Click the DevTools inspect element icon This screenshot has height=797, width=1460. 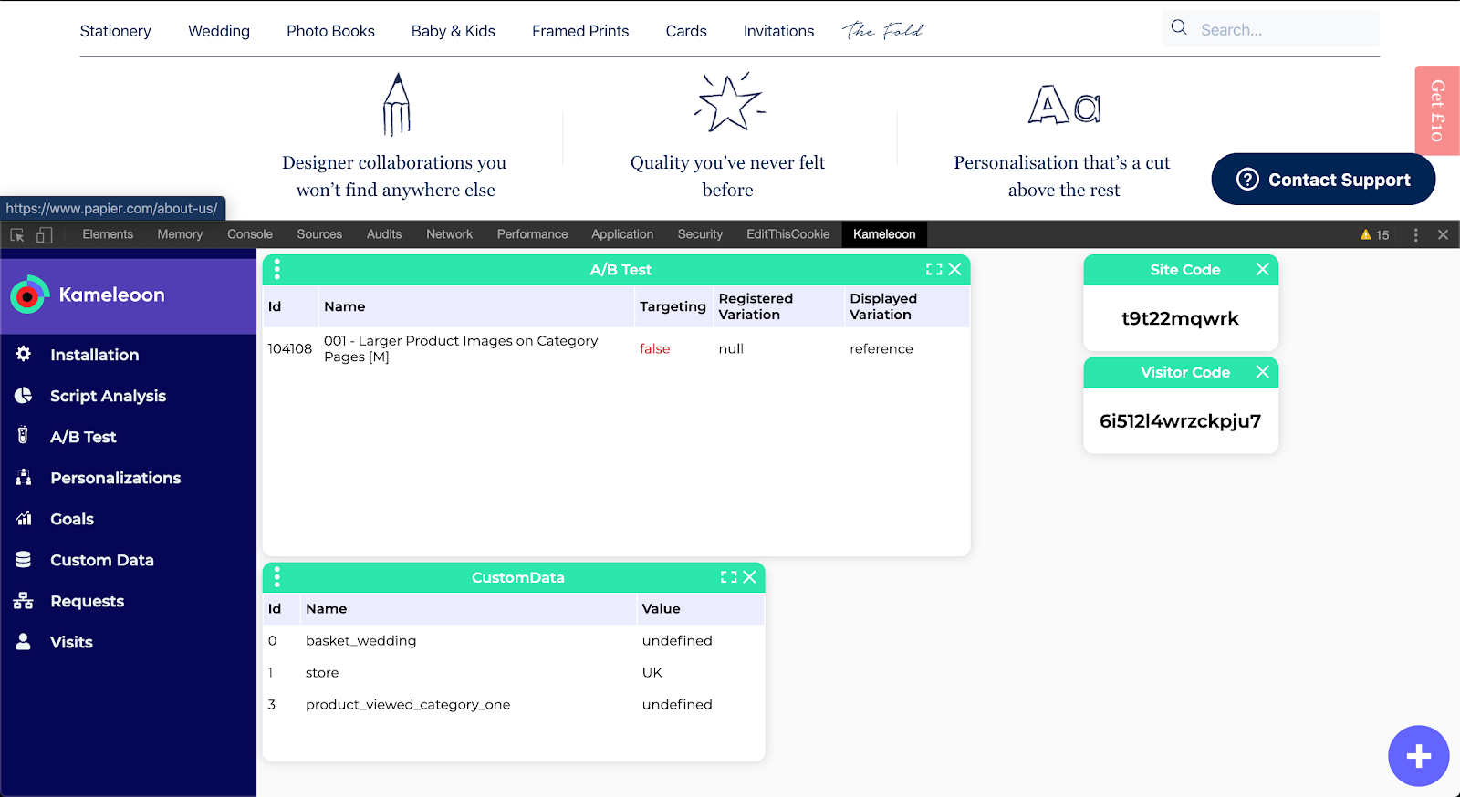17,234
